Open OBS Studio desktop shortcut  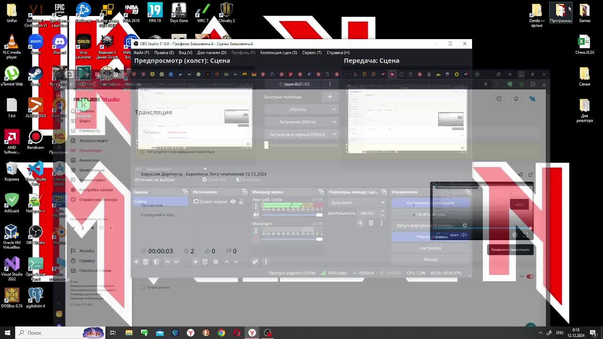pos(35,234)
